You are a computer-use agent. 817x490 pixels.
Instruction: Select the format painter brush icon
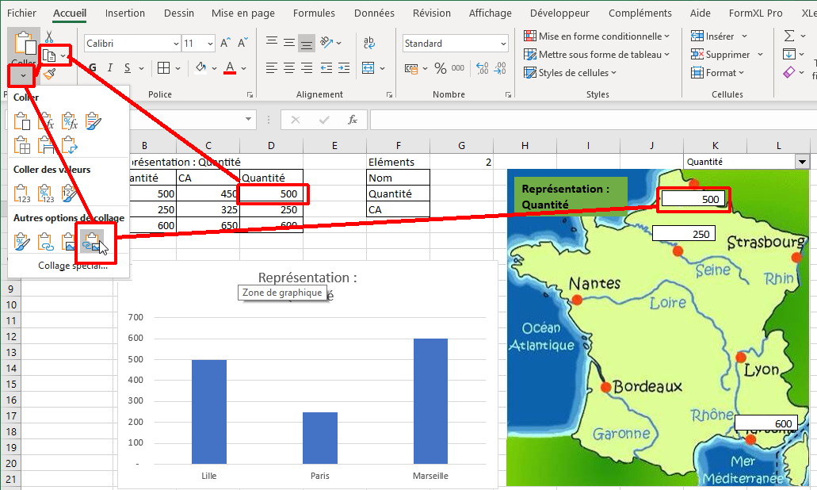click(x=49, y=74)
